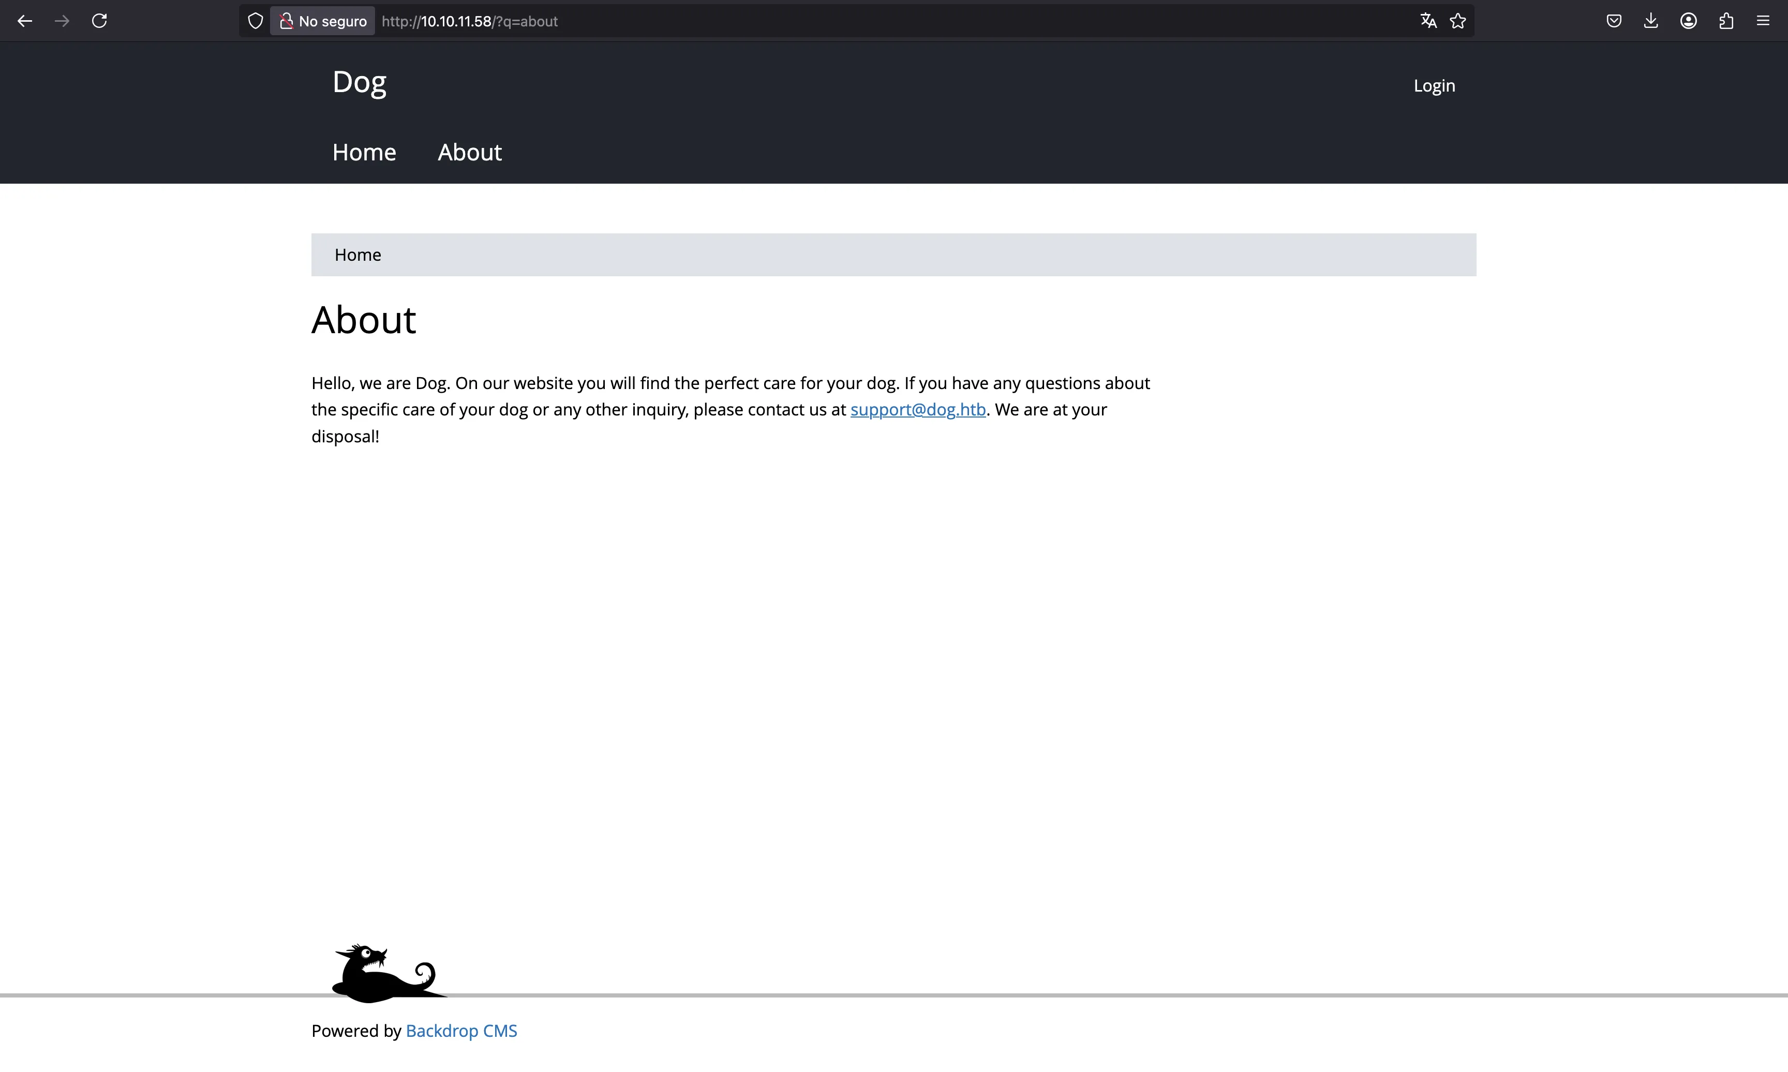Viewport: 1788px width, 1072px height.
Task: Click the support@dog.htb email link
Action: [918, 410]
